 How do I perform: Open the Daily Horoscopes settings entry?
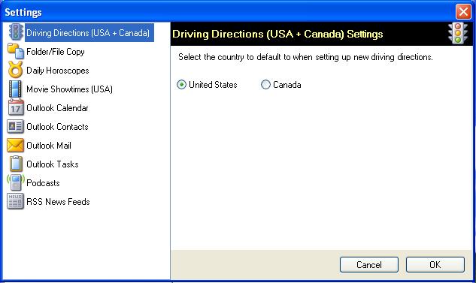58,71
